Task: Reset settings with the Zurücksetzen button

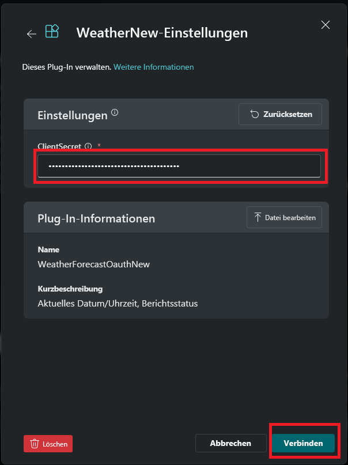Action: [x=280, y=114]
